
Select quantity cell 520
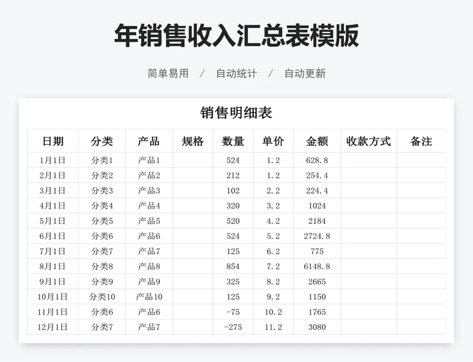pos(233,221)
